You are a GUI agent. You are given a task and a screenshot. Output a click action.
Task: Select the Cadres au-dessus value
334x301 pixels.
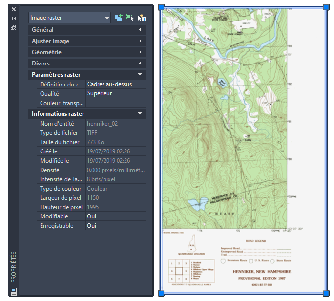pos(116,84)
